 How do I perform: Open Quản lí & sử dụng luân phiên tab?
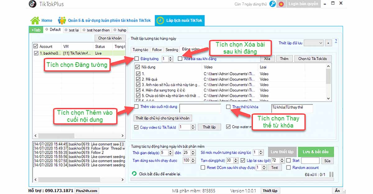(104, 20)
